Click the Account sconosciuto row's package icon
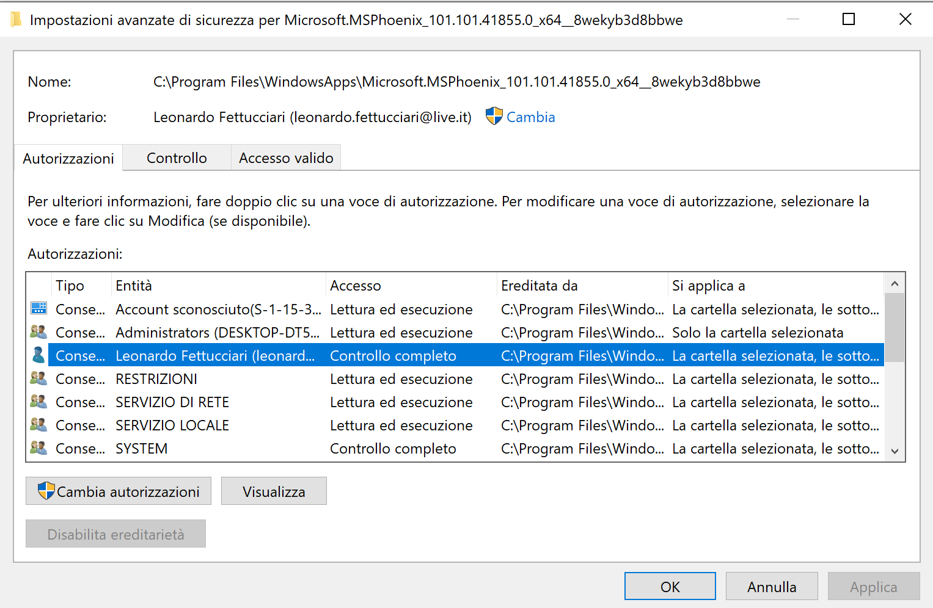 [38, 309]
